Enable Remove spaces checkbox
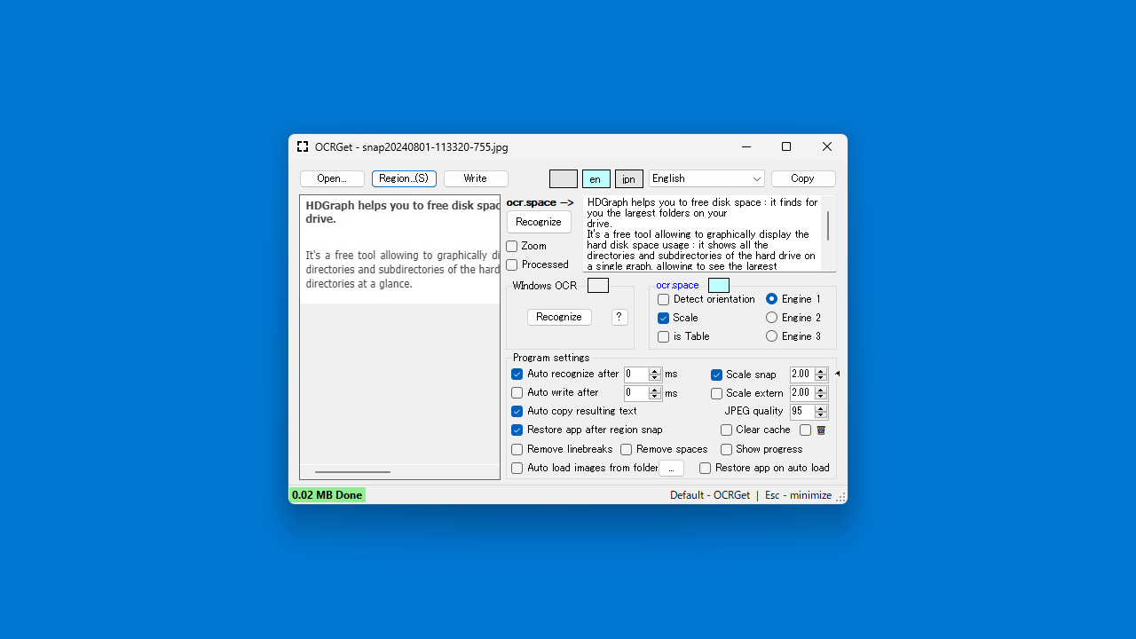This screenshot has width=1136, height=639. (x=627, y=449)
